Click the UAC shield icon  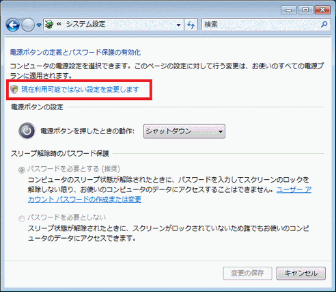pos(14,90)
